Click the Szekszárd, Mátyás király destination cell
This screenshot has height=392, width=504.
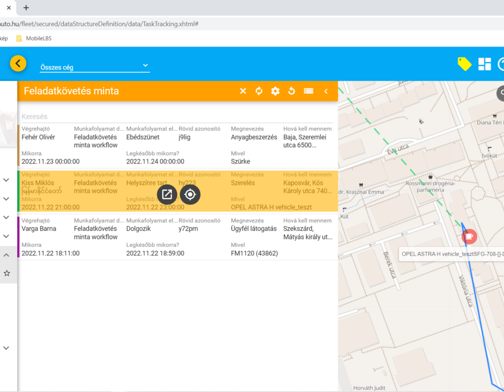click(307, 233)
